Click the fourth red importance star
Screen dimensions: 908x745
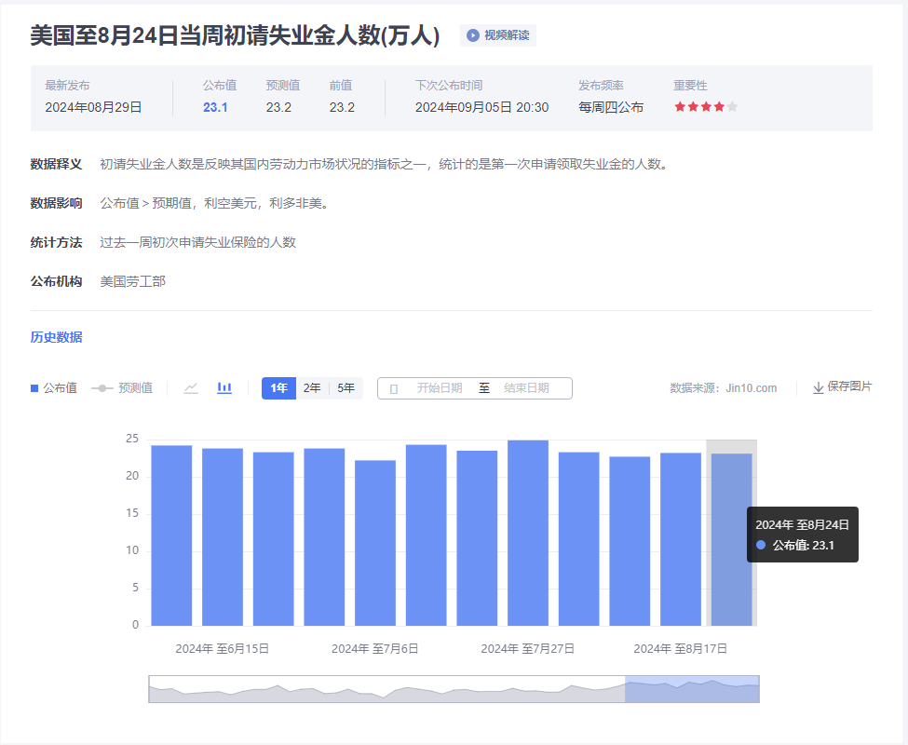(x=719, y=107)
